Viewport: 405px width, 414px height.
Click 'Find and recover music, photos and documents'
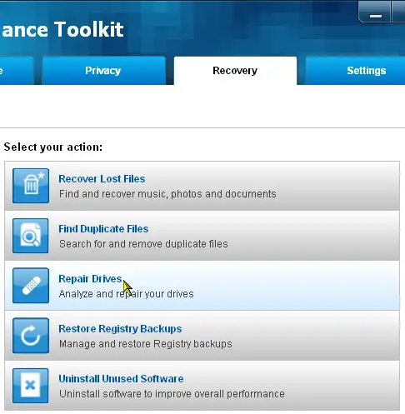click(167, 194)
